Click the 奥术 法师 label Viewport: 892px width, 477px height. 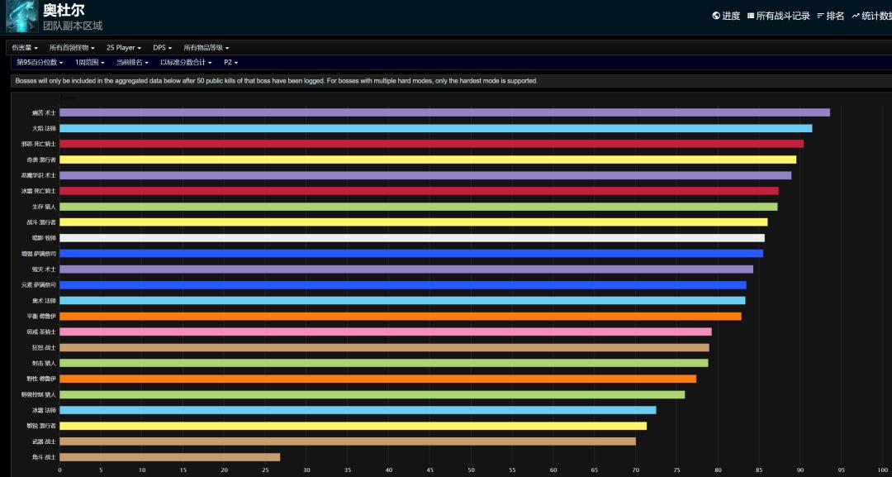click(x=45, y=301)
